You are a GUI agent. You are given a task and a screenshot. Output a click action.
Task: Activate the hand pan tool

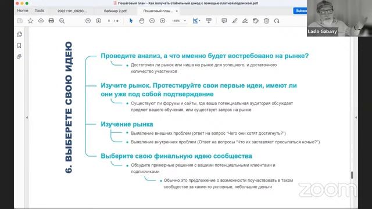pyautogui.click(x=142, y=21)
